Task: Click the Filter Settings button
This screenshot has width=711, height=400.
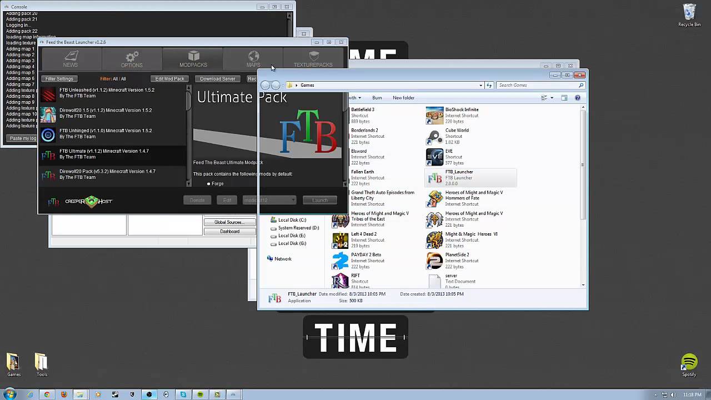Action: point(59,79)
